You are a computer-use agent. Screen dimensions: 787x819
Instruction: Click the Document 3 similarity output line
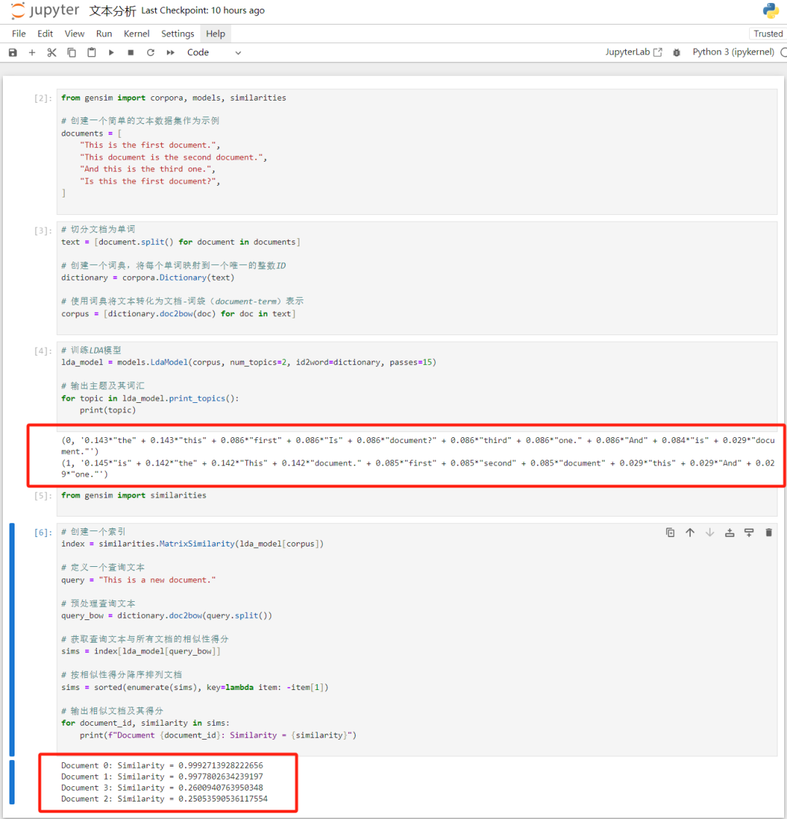point(163,788)
